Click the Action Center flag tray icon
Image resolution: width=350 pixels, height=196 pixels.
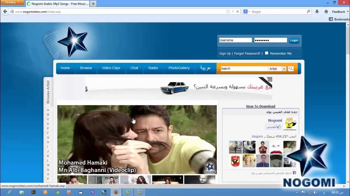click(x=303, y=192)
